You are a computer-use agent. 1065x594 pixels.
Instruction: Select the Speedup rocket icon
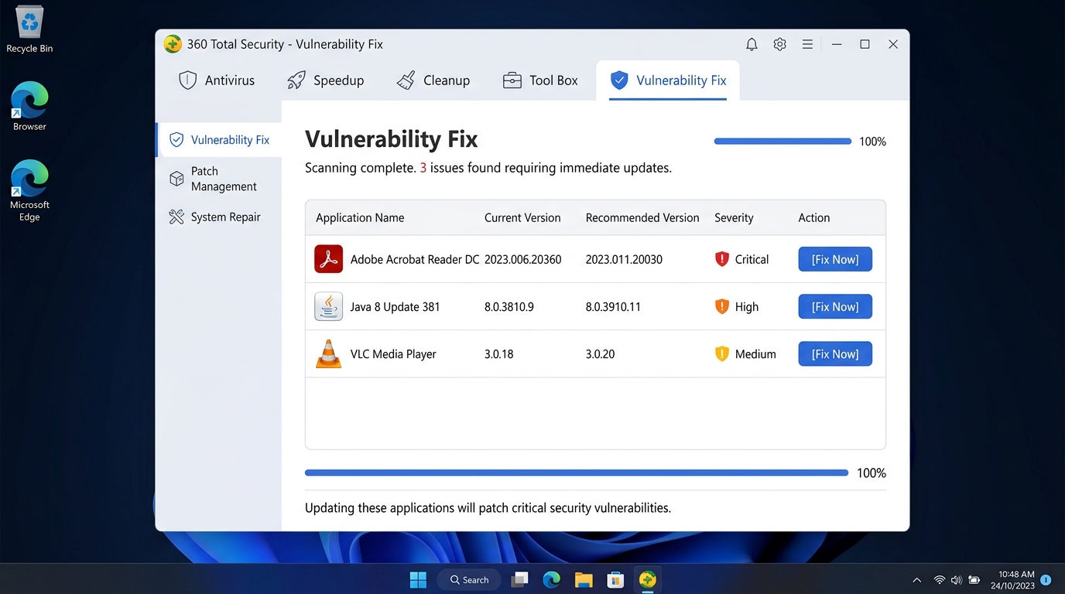tap(296, 80)
